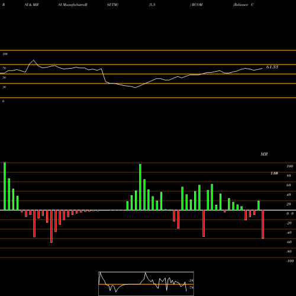The height and width of the screenshot is (296, 296).
Task: Click the 100 label on left RSI axis
Action: coord(5,54)
